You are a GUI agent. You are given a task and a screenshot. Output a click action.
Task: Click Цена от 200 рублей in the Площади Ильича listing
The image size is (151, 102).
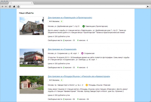59,95
